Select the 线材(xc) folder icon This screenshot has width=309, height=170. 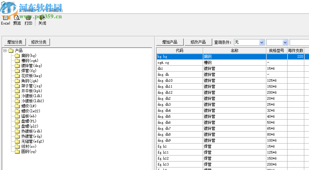17,146
